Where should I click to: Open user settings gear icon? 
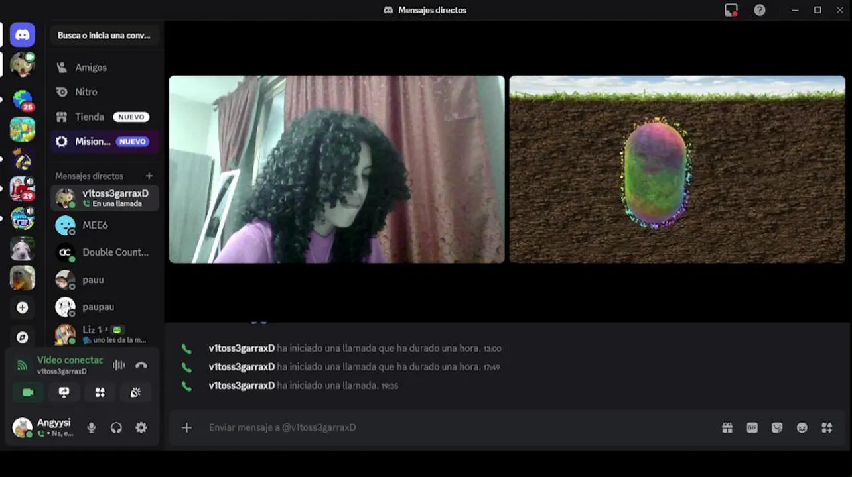(141, 428)
